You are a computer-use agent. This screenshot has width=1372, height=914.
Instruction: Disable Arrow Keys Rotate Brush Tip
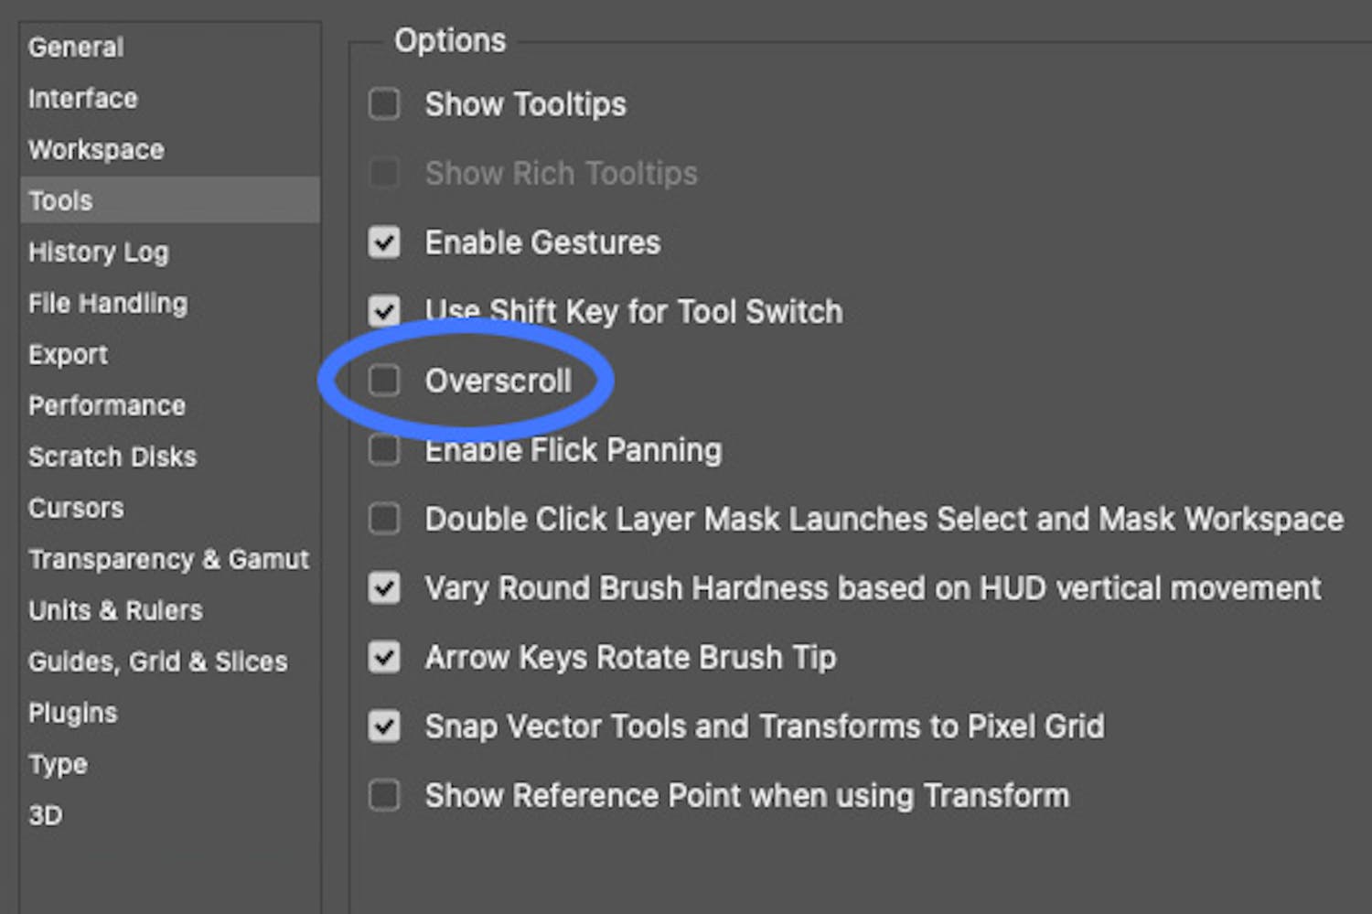point(383,657)
